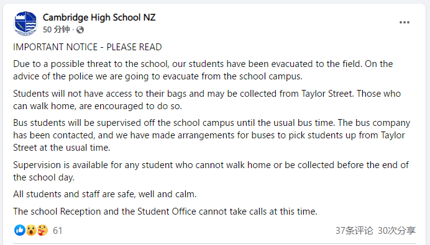Click the blue Like reaction icon

(x=20, y=230)
